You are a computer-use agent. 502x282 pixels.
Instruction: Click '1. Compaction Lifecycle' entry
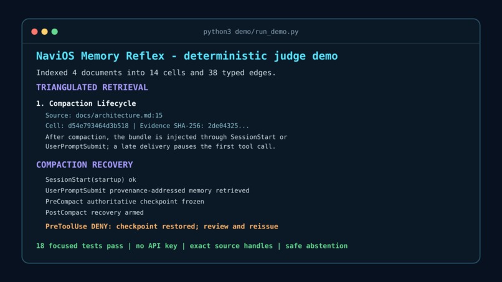click(x=86, y=103)
